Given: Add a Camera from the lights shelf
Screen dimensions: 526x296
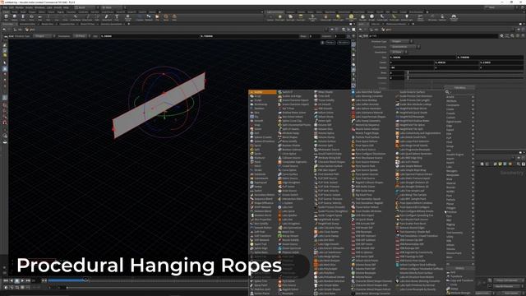Looking at the screenshot, I should pos(270,17).
